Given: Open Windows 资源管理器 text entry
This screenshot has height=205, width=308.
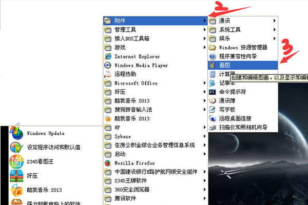Looking at the screenshot, I should click(x=243, y=47).
